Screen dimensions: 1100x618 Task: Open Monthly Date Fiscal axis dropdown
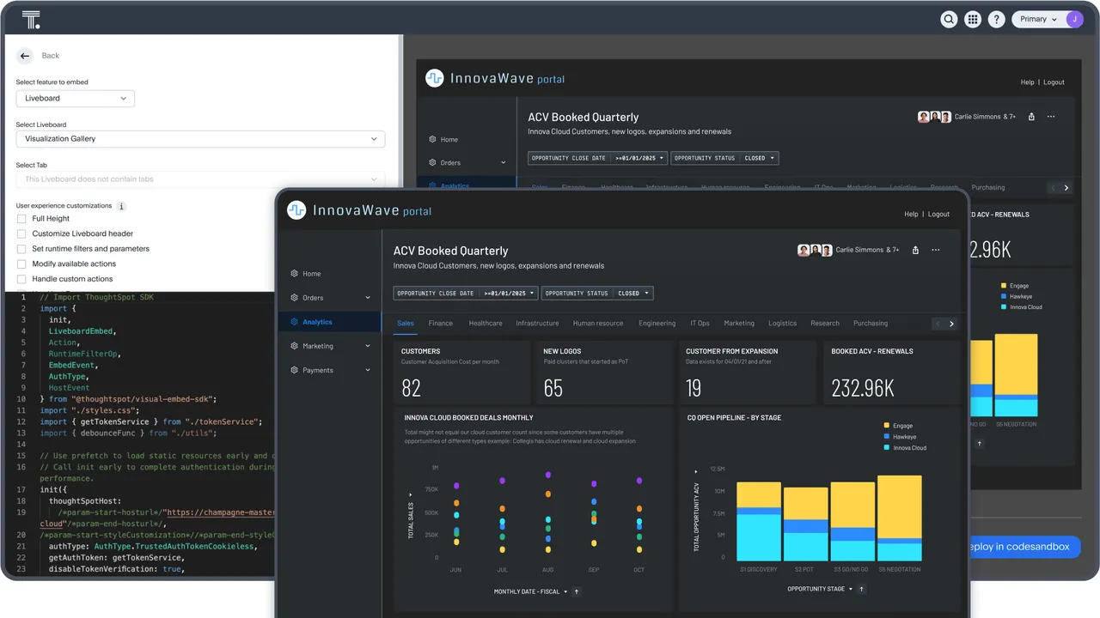[531, 591]
